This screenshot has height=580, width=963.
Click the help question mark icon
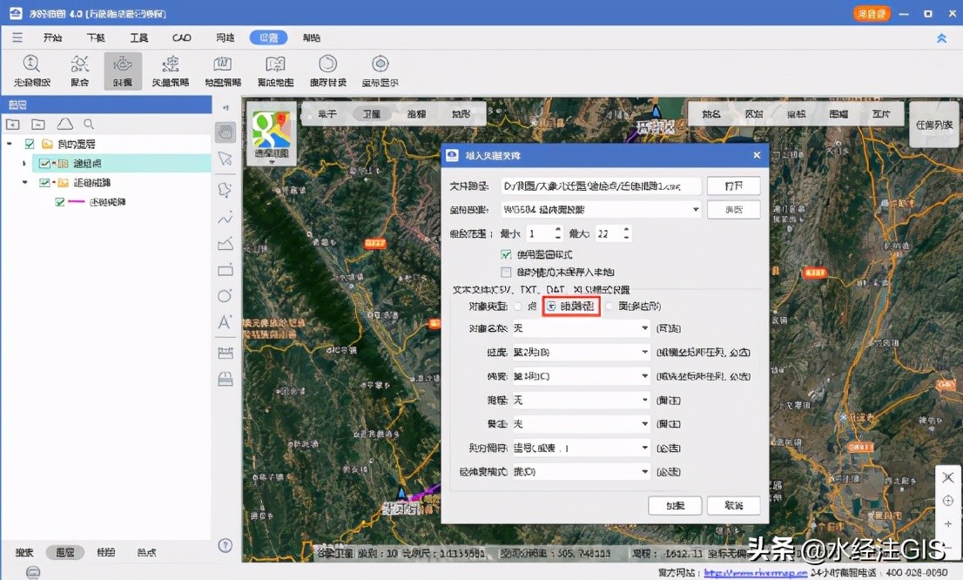click(x=226, y=545)
